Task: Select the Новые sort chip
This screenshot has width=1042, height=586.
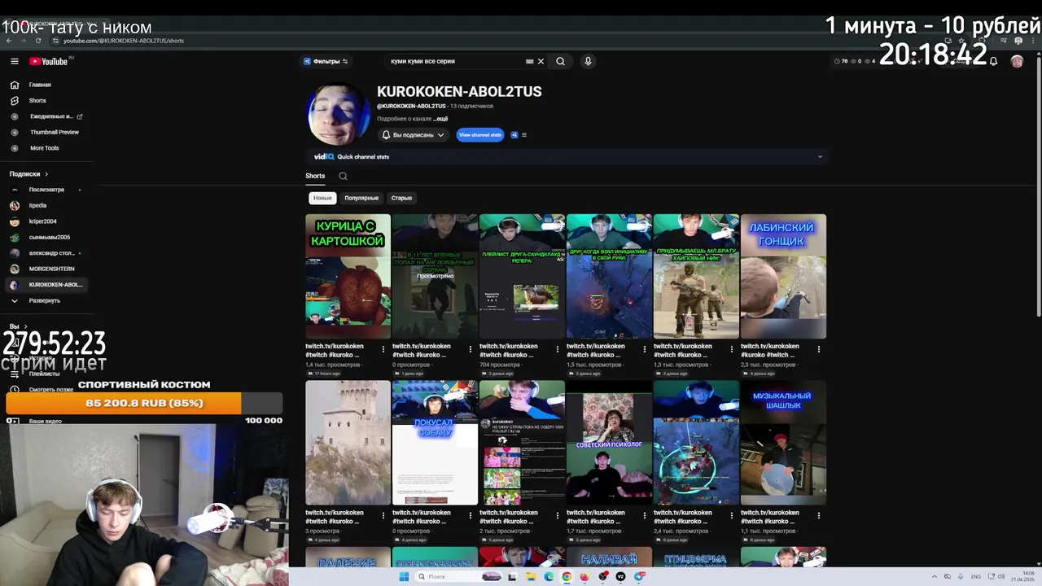Action: 322,198
